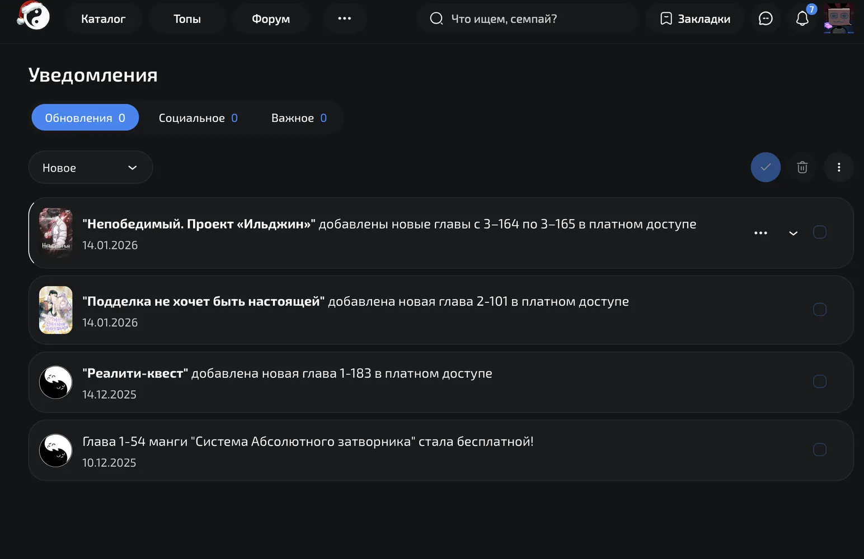Focus the 'Что ищем, семпай?' search field
Image resolution: width=864 pixels, height=559 pixels.
pyautogui.click(x=527, y=19)
